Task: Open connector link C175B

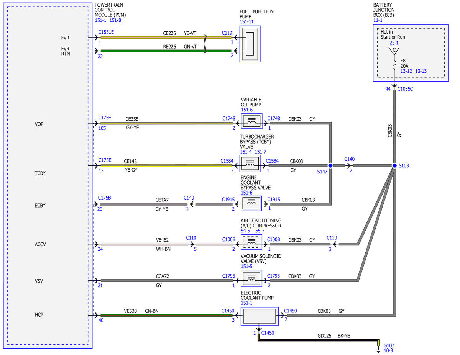Action: [x=105, y=198]
